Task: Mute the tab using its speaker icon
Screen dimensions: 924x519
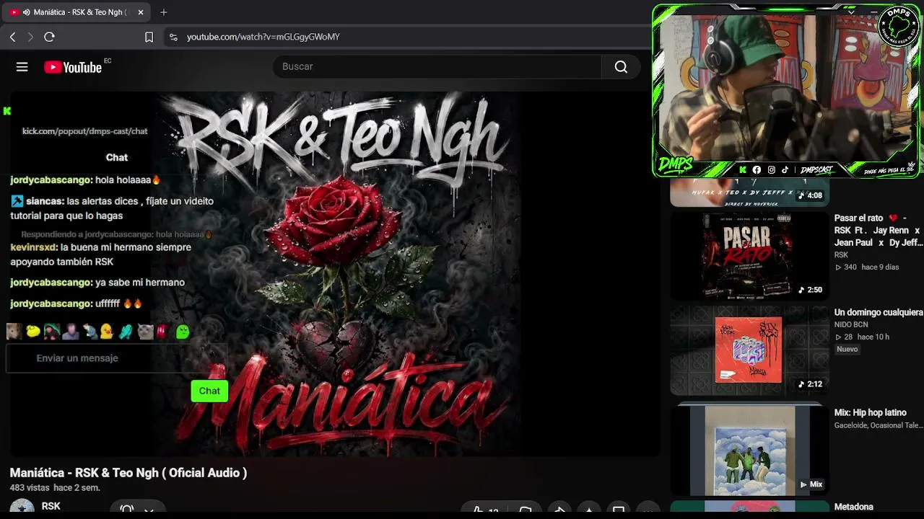Action: 27,12
